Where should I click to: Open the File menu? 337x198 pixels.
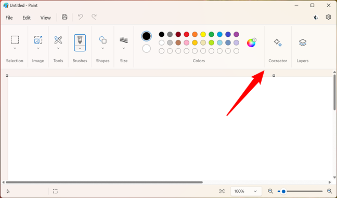(9, 18)
